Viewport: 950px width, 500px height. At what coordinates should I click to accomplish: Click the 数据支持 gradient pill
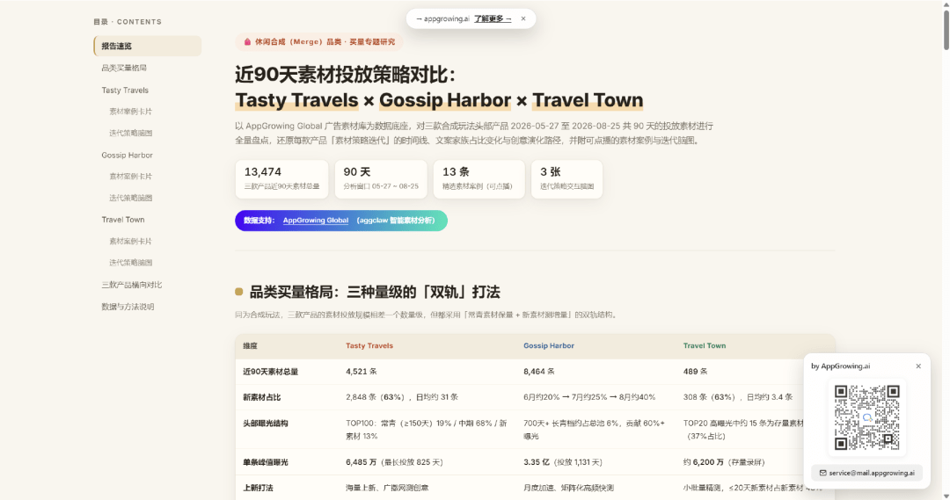(x=341, y=221)
